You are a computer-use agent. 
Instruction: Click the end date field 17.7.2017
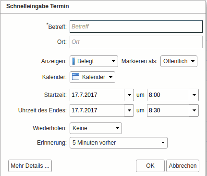tap(97, 110)
